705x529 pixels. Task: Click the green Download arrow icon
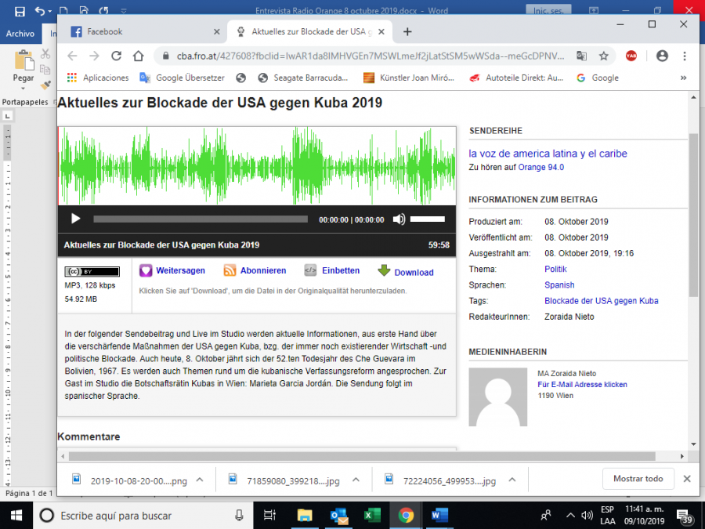coord(384,270)
